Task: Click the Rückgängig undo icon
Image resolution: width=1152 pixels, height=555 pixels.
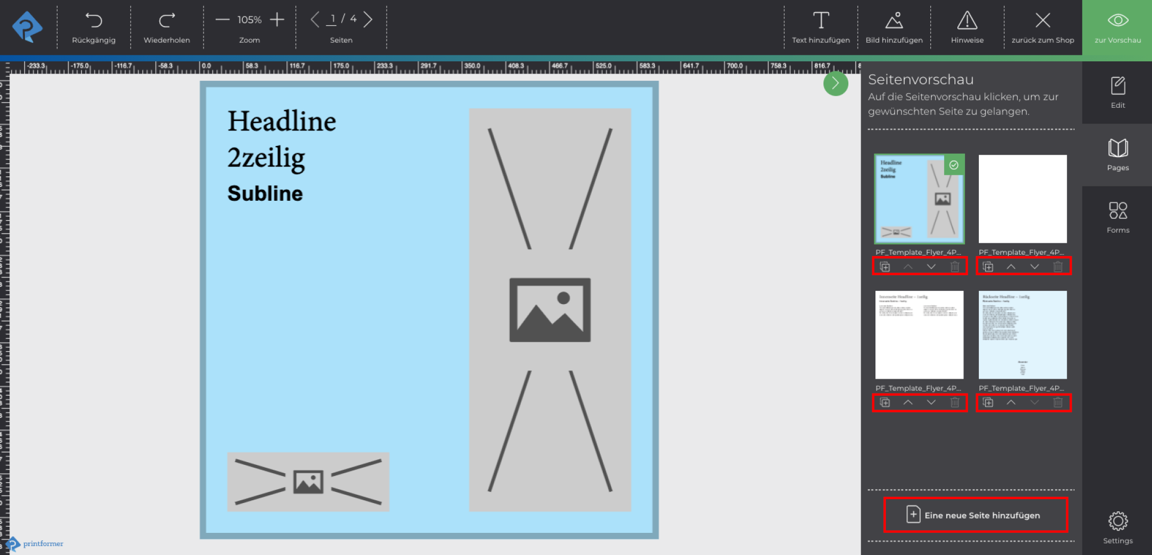Action: point(93,21)
